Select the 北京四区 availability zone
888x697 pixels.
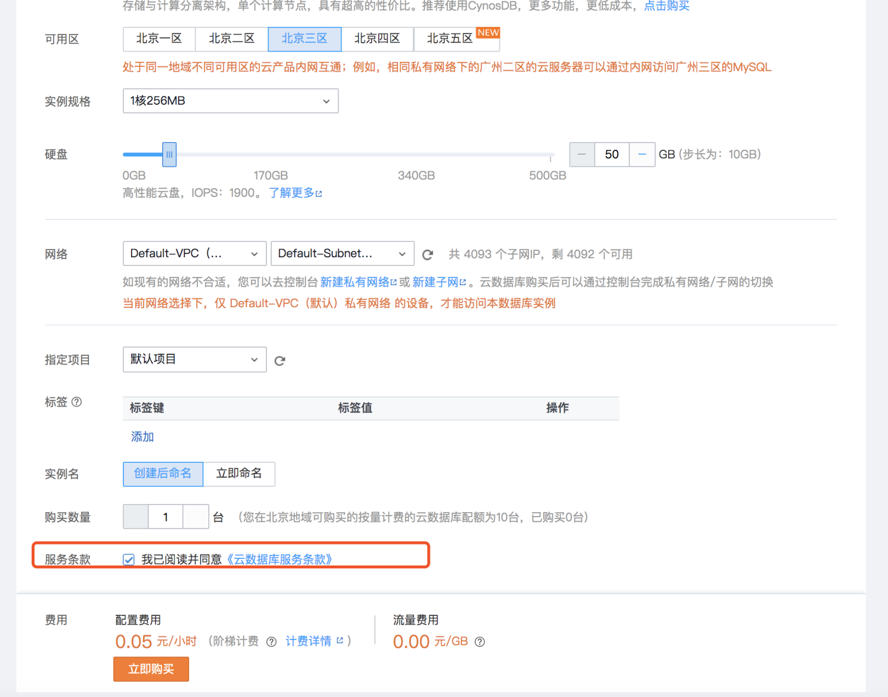point(377,39)
